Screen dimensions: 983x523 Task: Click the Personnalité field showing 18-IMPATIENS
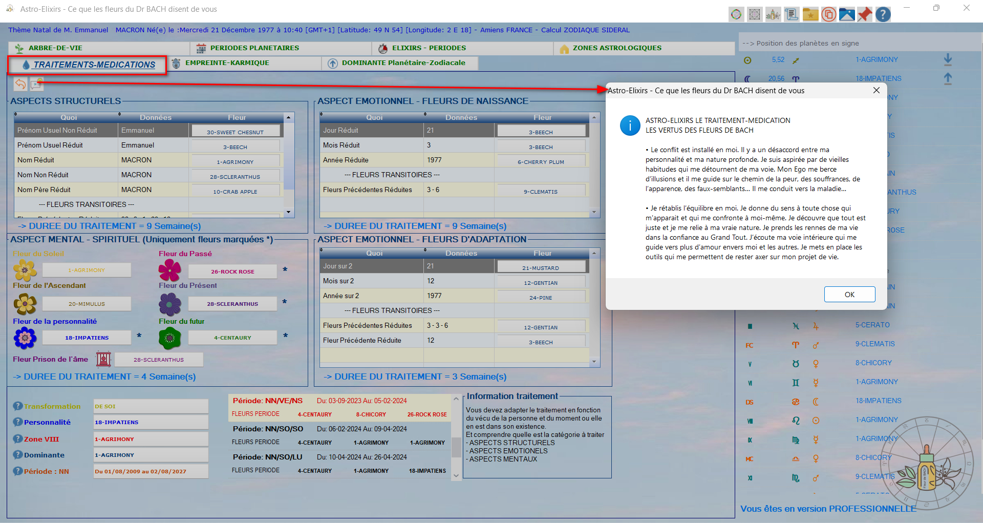pyautogui.click(x=151, y=422)
